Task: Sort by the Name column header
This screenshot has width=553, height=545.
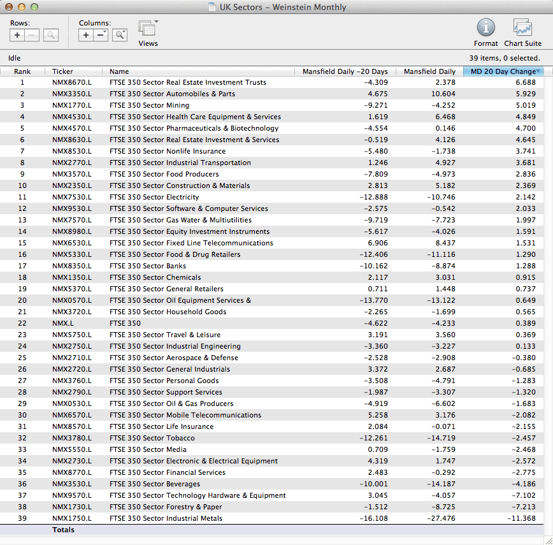Action: [x=119, y=71]
